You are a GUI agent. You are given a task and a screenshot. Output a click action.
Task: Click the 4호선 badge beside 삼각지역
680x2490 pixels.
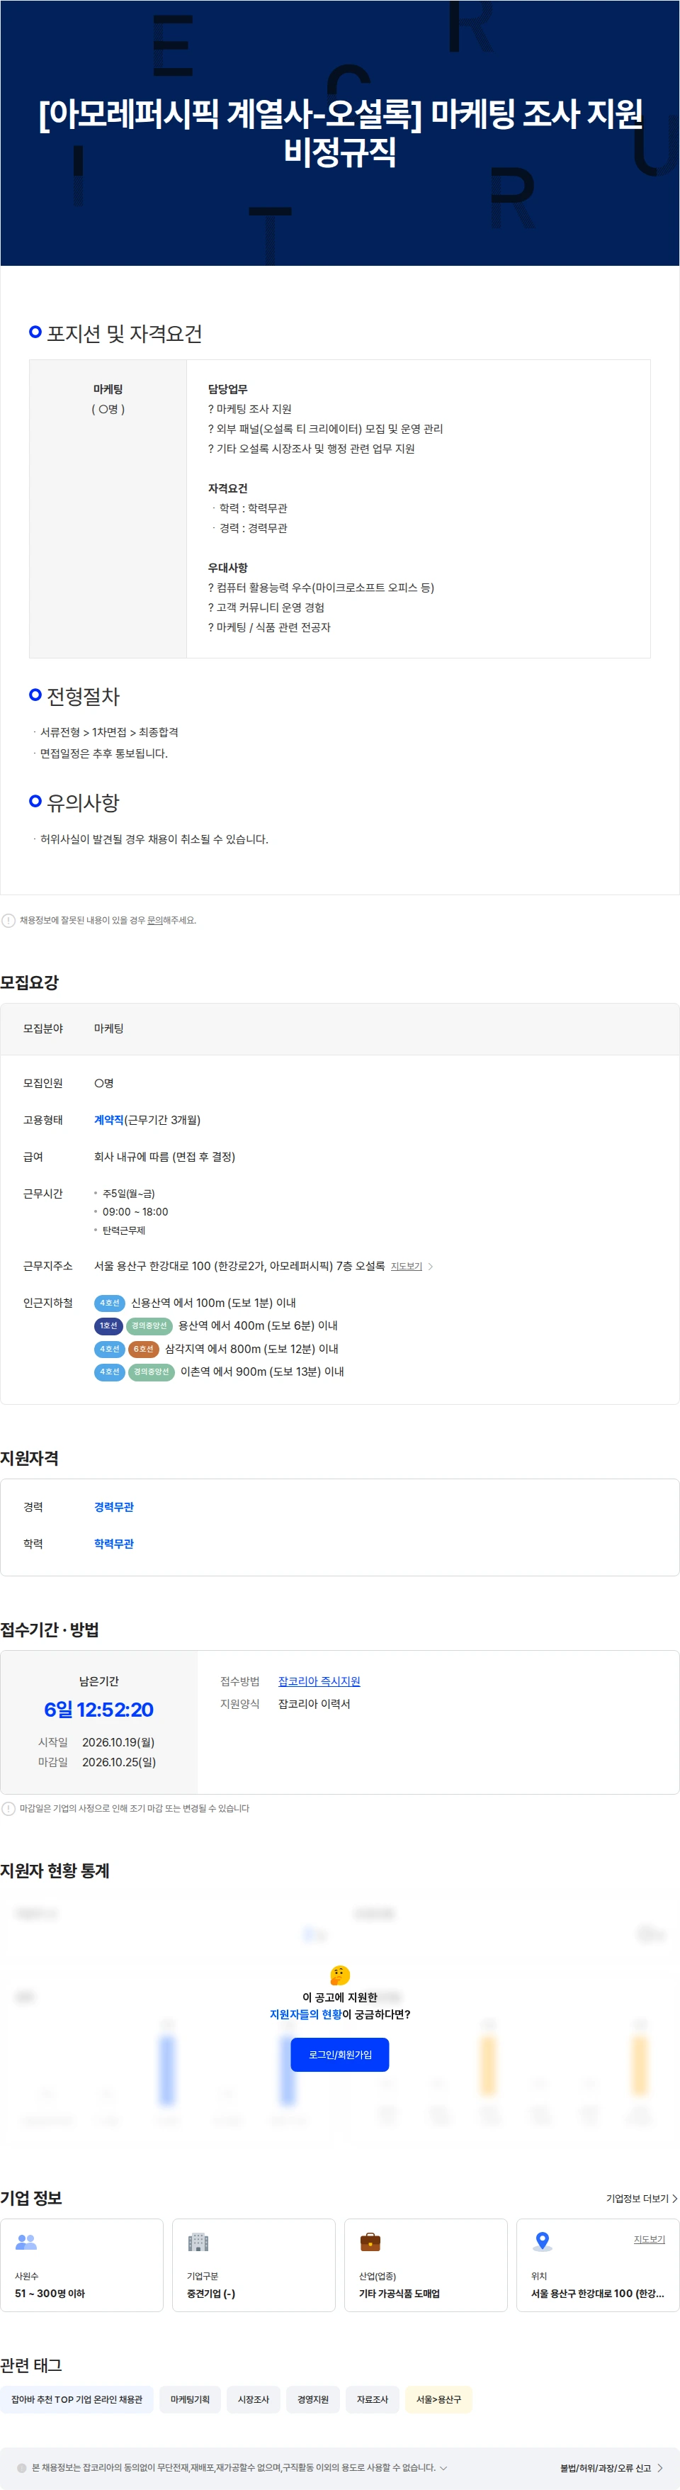[x=109, y=1348]
